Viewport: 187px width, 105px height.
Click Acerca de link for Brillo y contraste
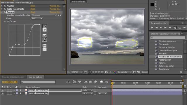coord(55,9)
